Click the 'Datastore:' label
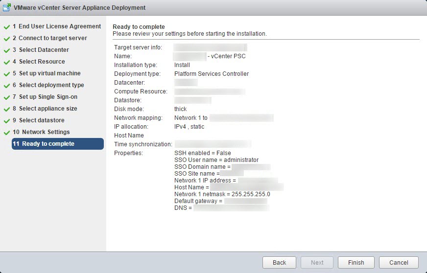Viewport: 427px width, 273px height. 128,100
